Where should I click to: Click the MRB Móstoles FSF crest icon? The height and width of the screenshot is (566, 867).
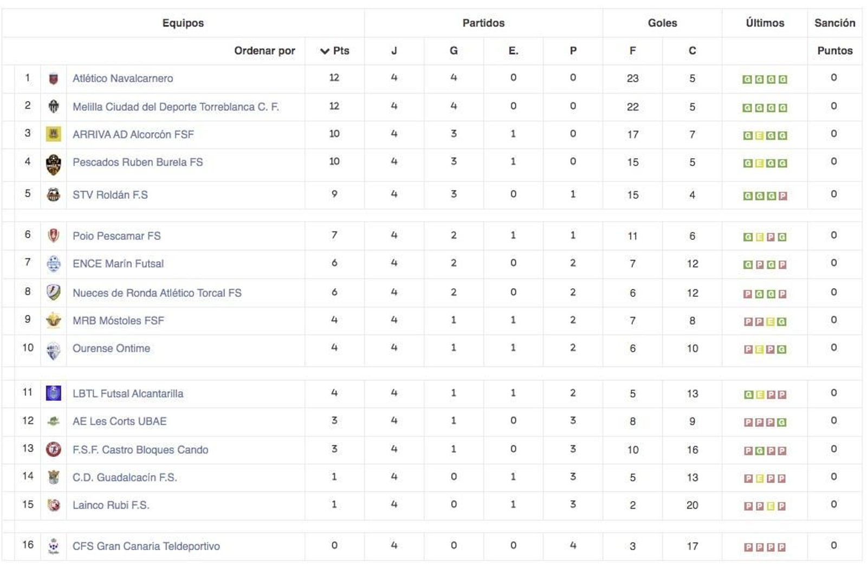pyautogui.click(x=53, y=320)
